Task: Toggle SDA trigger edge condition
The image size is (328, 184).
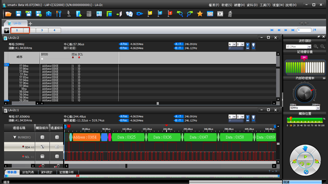Action: 42,147
